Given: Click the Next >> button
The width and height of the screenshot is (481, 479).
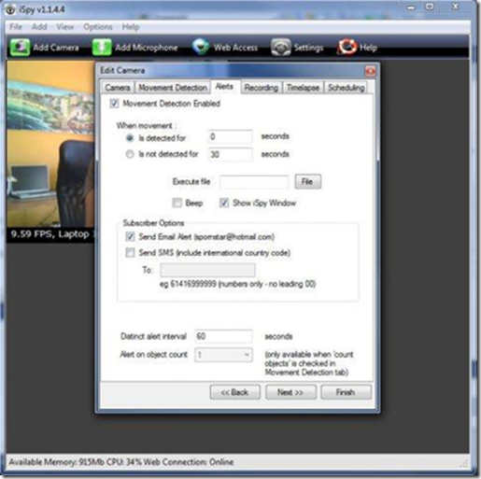Looking at the screenshot, I should (290, 392).
